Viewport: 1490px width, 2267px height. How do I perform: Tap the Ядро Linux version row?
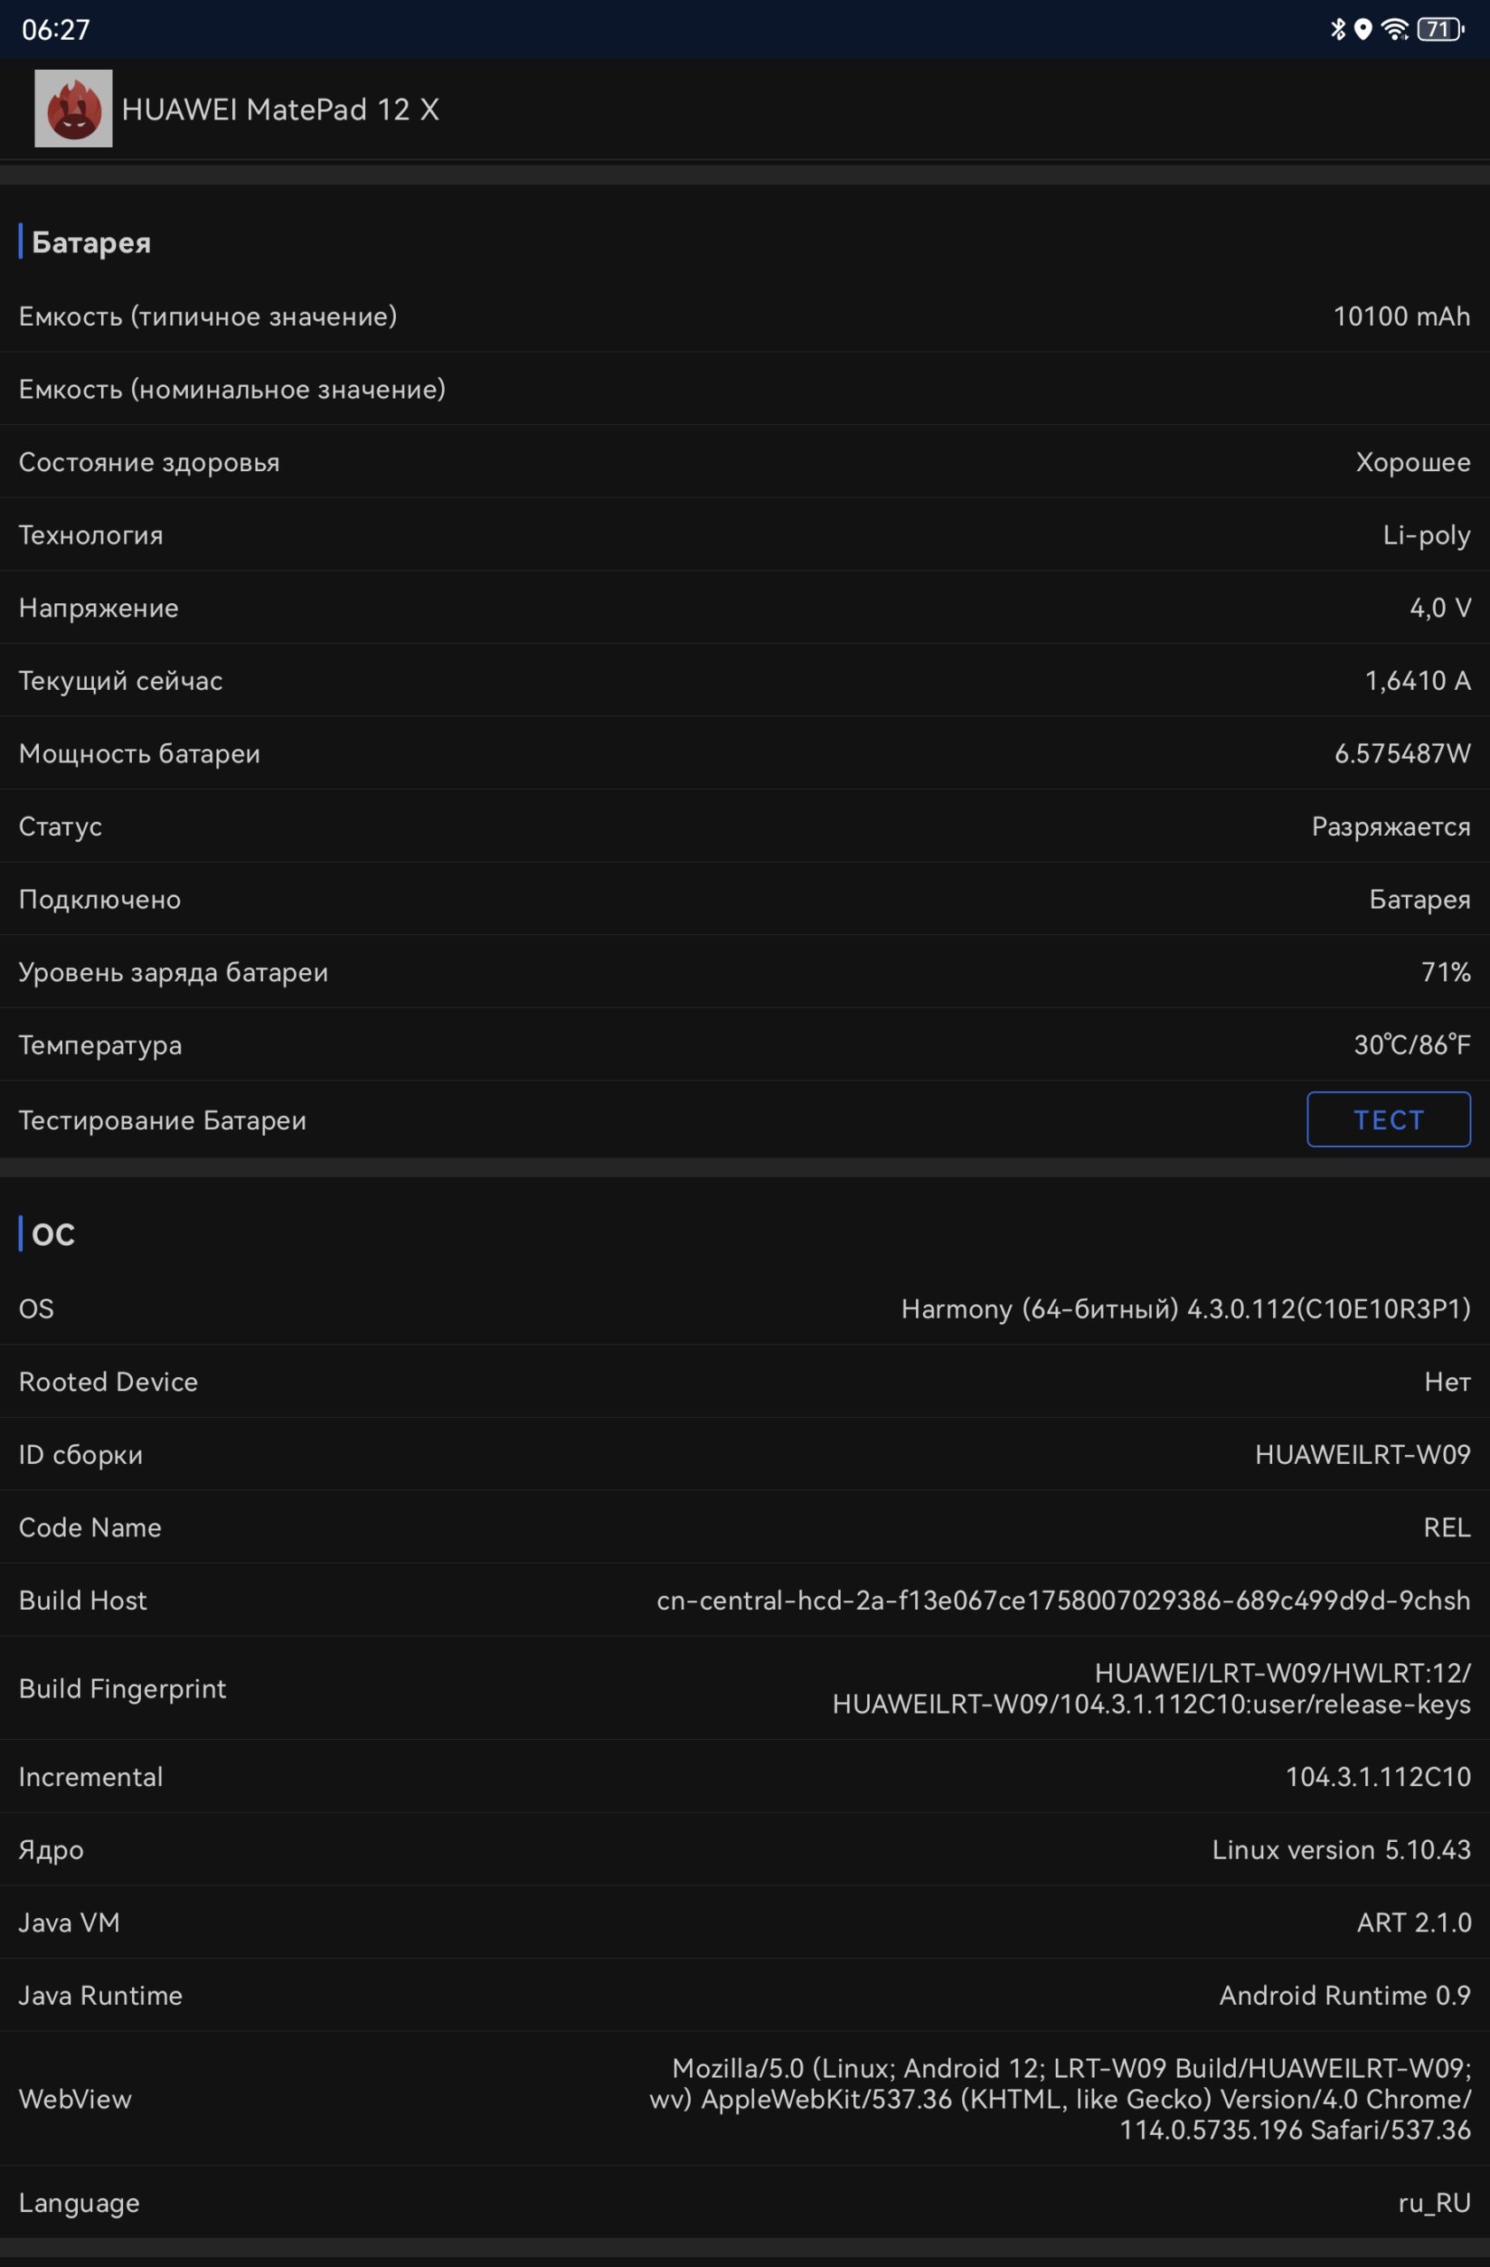[x=745, y=1849]
